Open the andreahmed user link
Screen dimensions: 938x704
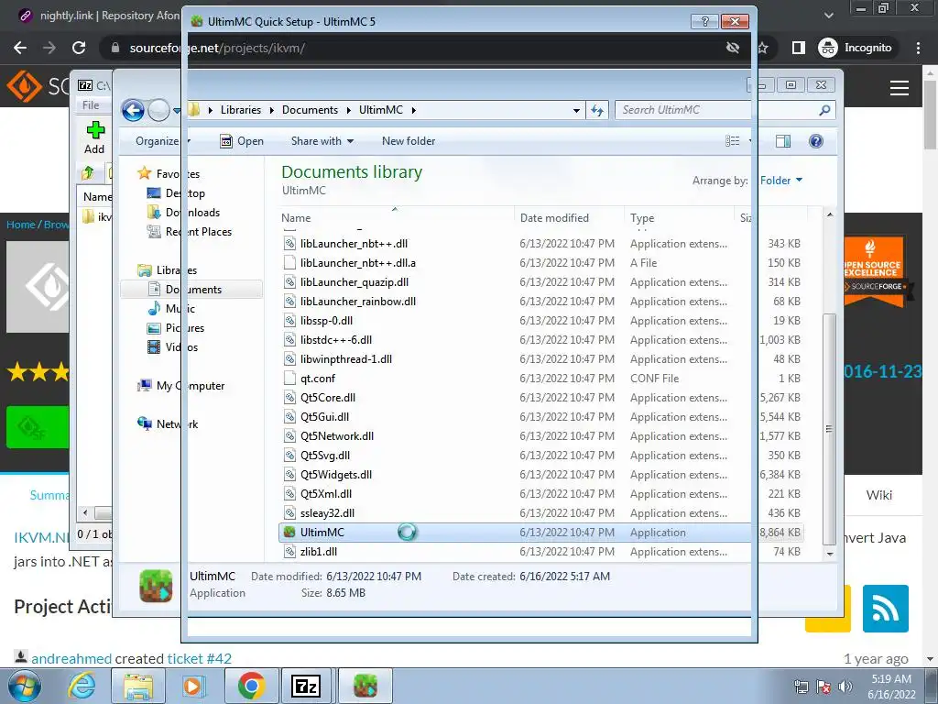coord(71,658)
